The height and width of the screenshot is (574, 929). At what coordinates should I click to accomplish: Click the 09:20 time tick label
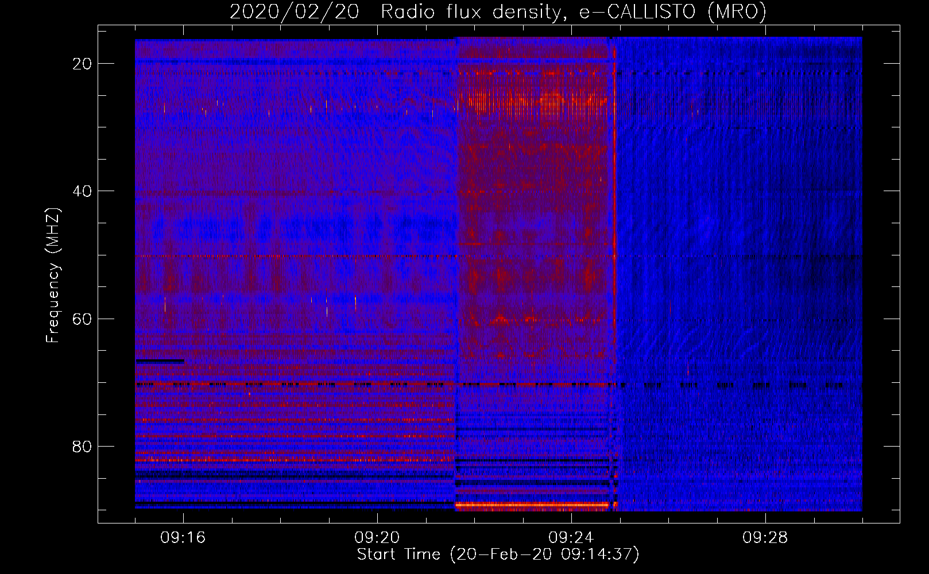(377, 538)
